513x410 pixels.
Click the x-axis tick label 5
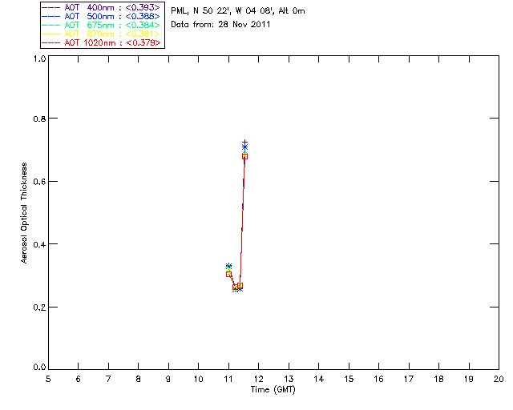pyautogui.click(x=48, y=379)
